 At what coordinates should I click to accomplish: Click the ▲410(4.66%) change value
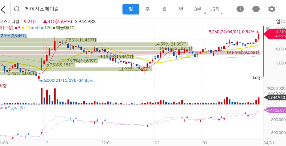pos(57,22)
